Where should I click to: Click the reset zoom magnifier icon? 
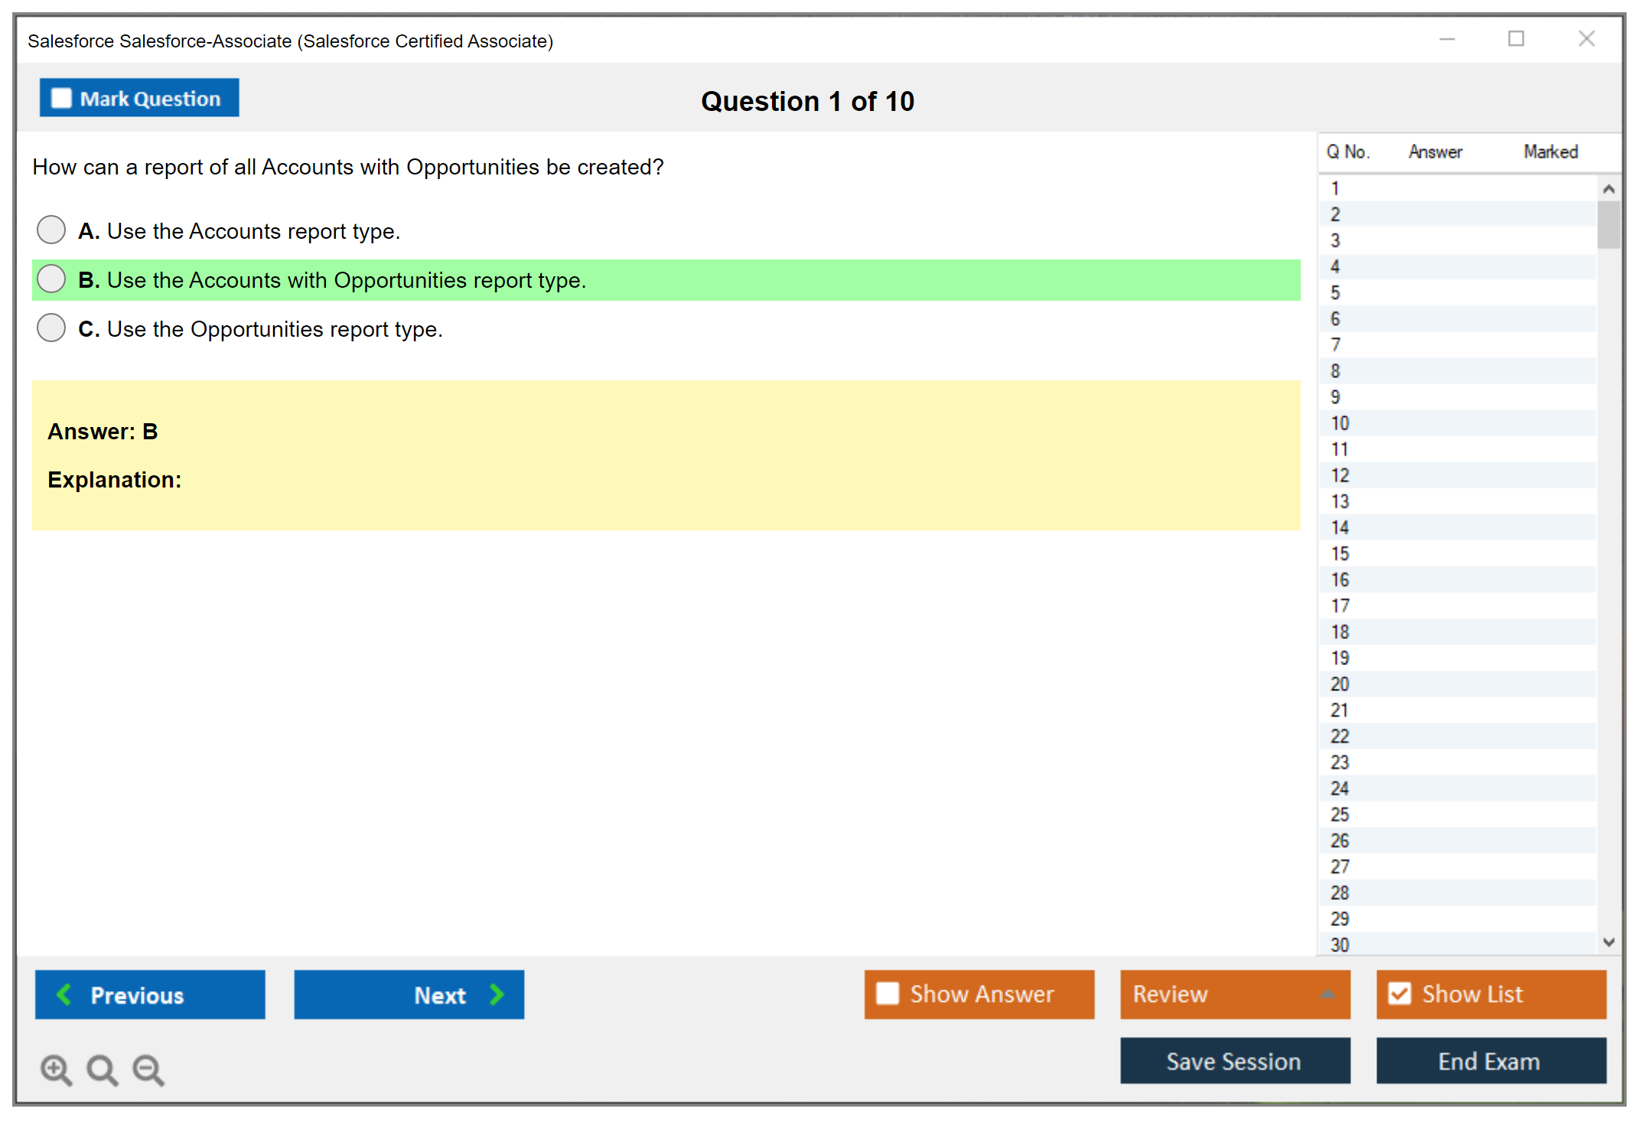coord(102,1069)
